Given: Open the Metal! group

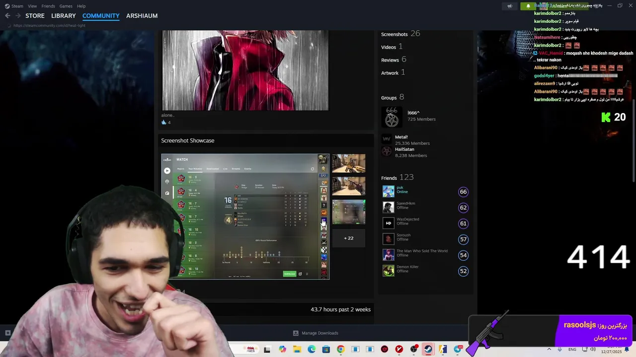Looking at the screenshot, I should [x=401, y=137].
